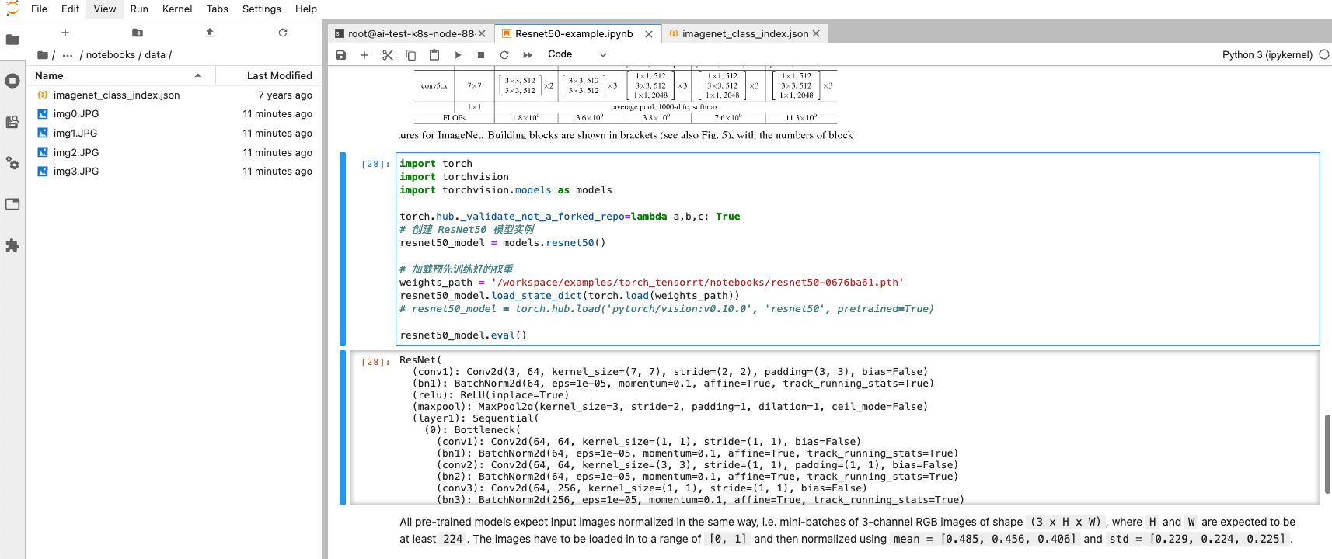Open the Kernel menu

177,9
